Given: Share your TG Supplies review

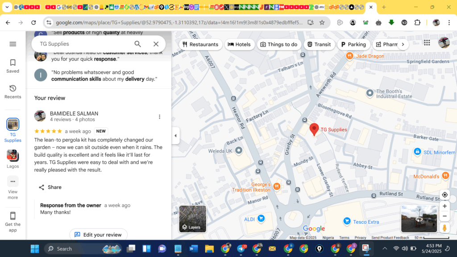Looking at the screenshot, I should point(50,187).
